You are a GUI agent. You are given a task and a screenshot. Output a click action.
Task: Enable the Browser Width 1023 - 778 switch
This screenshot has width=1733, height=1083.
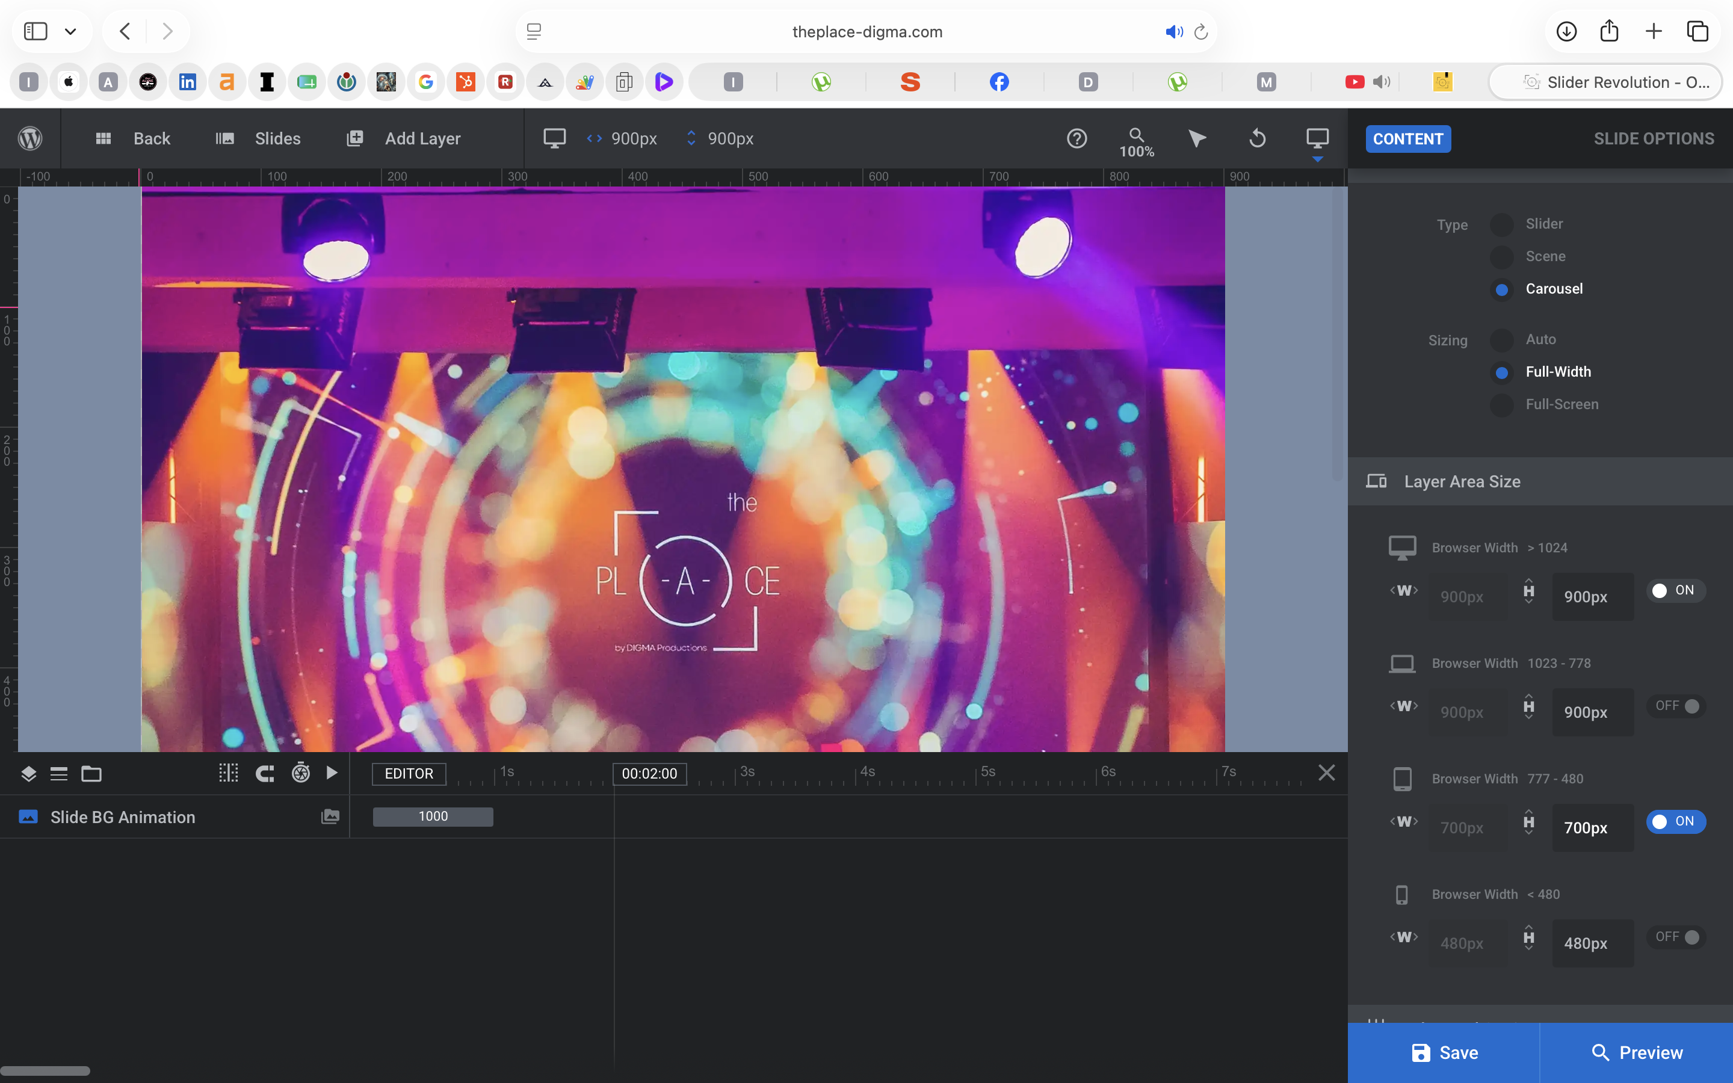pyautogui.click(x=1676, y=706)
